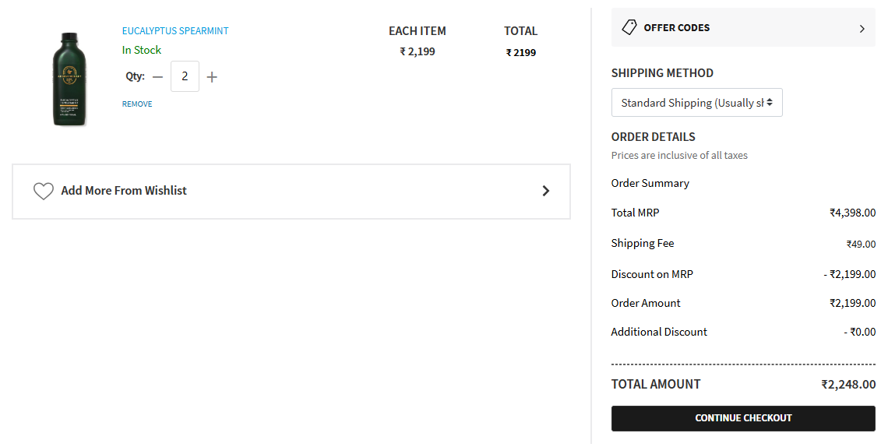Expand the Offer Codes chevron arrow
This screenshot has height=447, width=888.
(862, 28)
